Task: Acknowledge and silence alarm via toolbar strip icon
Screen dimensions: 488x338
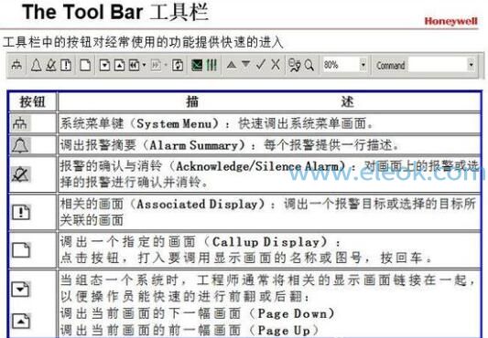Action: tap(51, 65)
